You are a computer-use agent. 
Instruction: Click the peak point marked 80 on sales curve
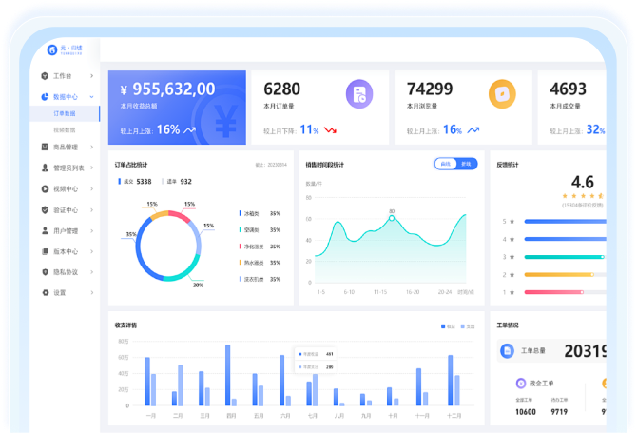point(391,218)
